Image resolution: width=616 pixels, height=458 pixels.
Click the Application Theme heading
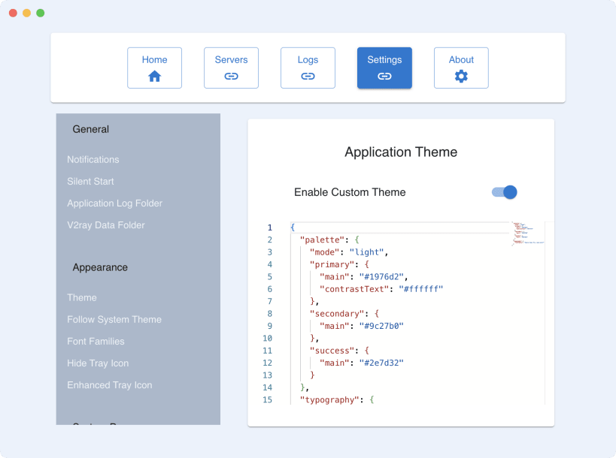click(401, 152)
